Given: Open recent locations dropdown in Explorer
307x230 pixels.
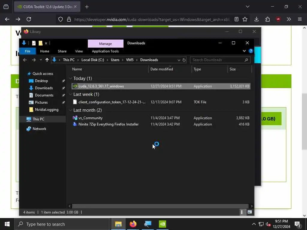Looking at the screenshot, I should [x=41, y=60].
